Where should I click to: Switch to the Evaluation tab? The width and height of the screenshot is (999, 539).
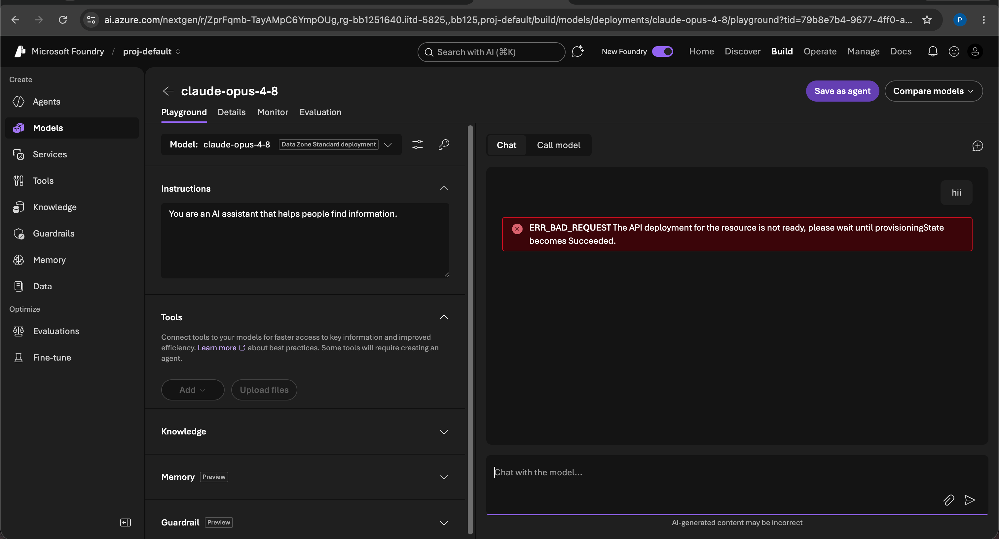coord(320,112)
